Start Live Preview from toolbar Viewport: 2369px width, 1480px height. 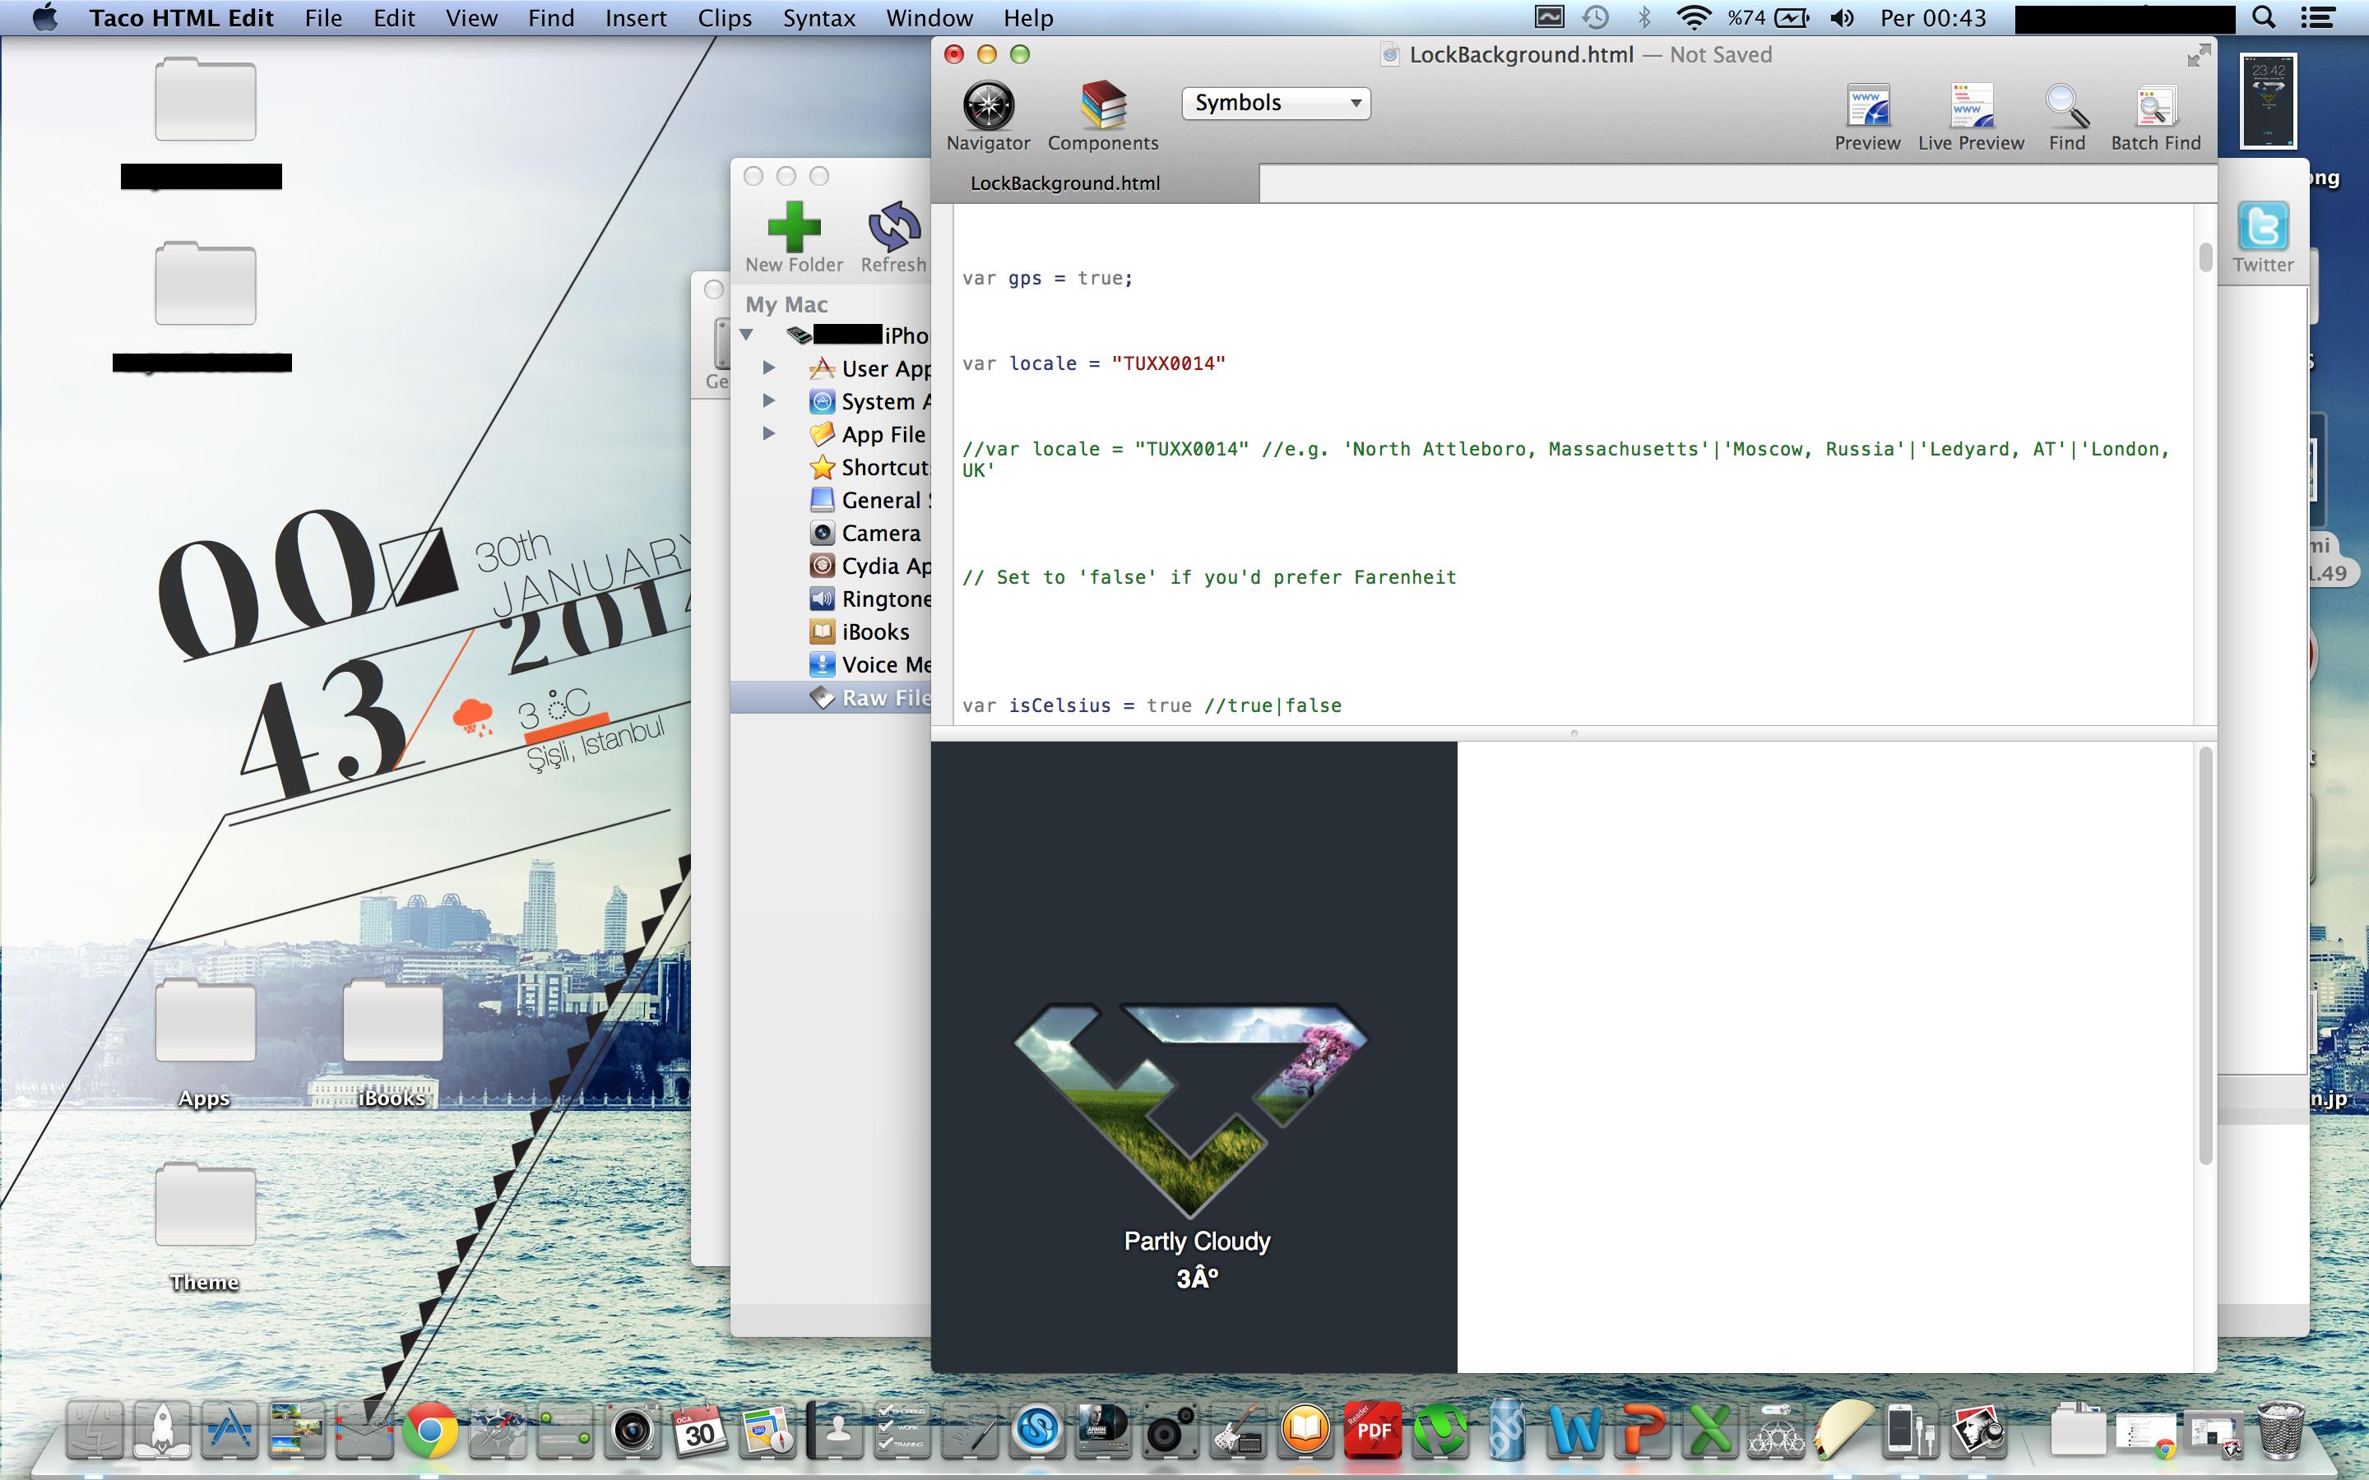pos(1971,115)
